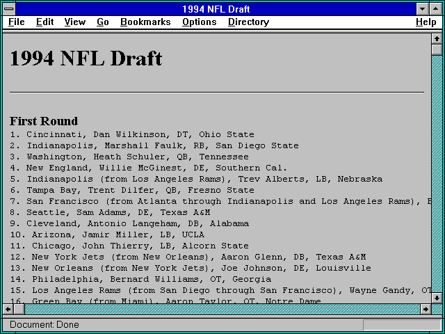Click the horizontal scrollbar track
Image resolution: width=445 pixels, height=334 pixels.
click(x=222, y=309)
